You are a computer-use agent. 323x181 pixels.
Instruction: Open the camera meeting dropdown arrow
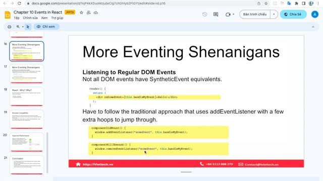click(x=233, y=15)
